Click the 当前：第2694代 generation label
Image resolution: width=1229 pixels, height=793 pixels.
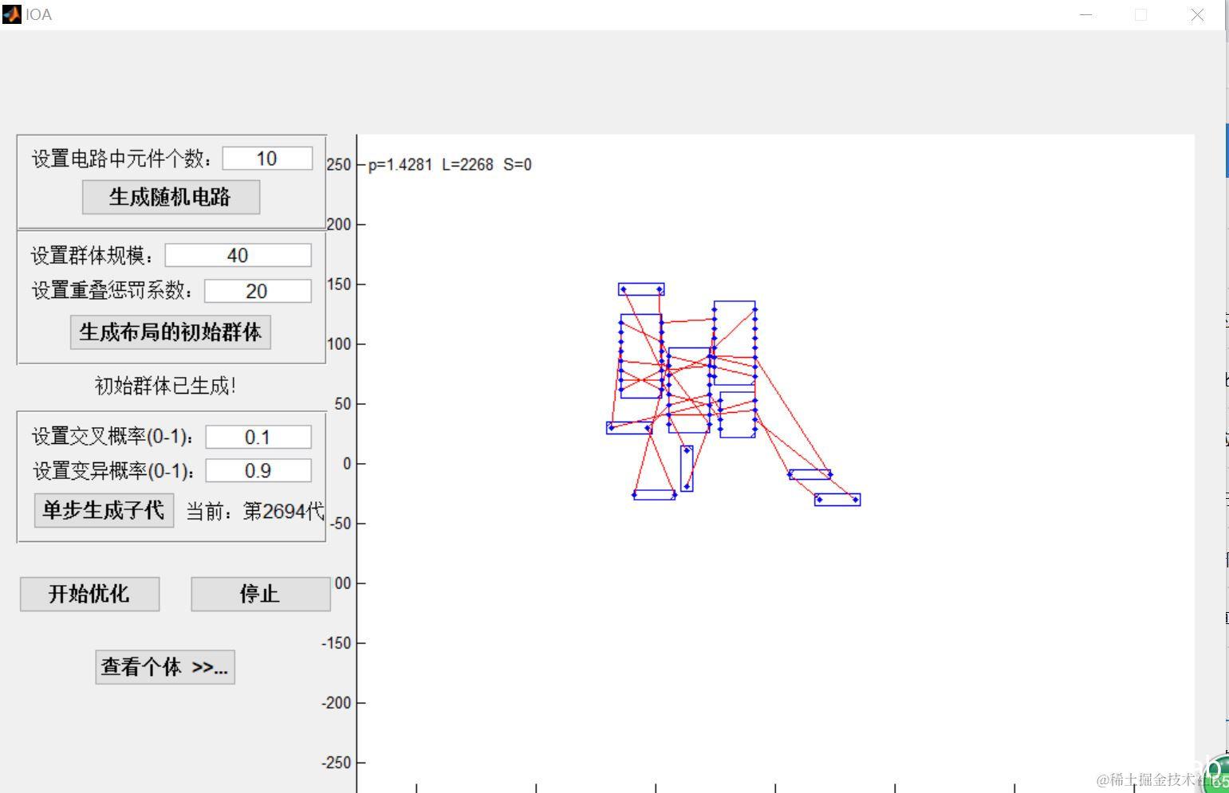(x=255, y=511)
